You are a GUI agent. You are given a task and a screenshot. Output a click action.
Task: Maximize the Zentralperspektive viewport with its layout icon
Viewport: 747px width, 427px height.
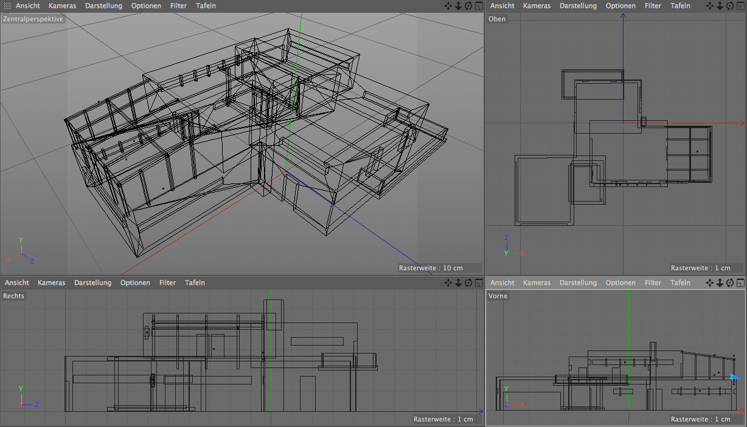478,6
